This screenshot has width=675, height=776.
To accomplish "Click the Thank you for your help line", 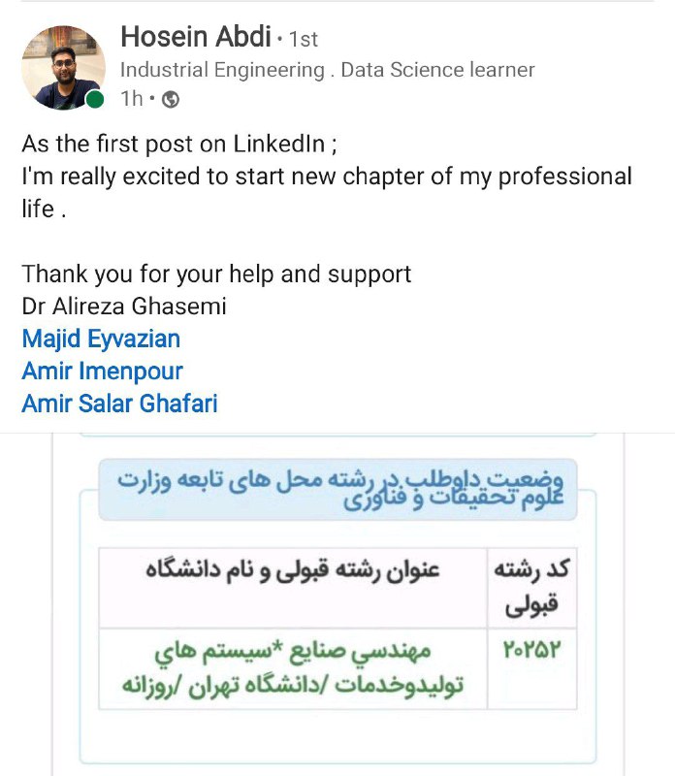I will pyautogui.click(x=216, y=275).
